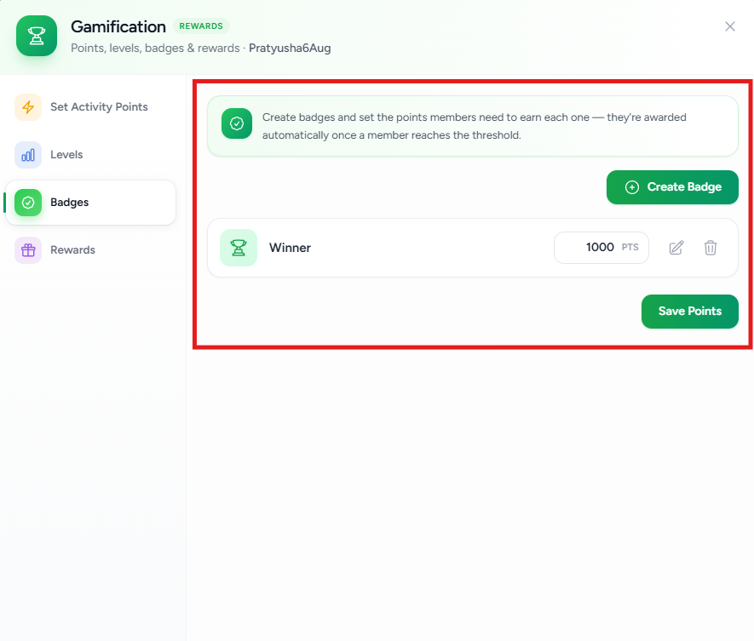The height and width of the screenshot is (641, 754).
Task: Delete the Winner badge via trash icon
Action: (x=711, y=248)
